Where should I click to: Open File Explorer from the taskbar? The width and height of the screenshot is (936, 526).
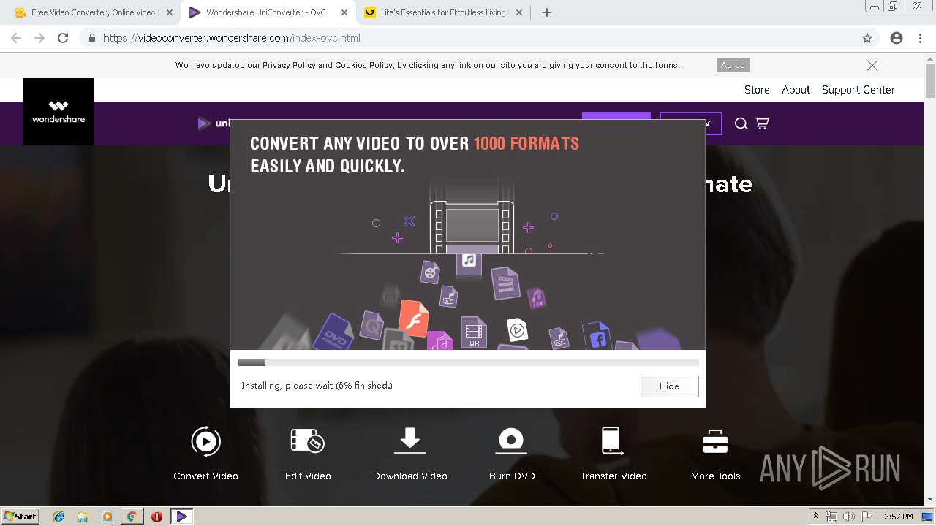(x=83, y=517)
